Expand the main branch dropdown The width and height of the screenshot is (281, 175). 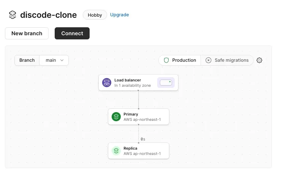pos(54,60)
